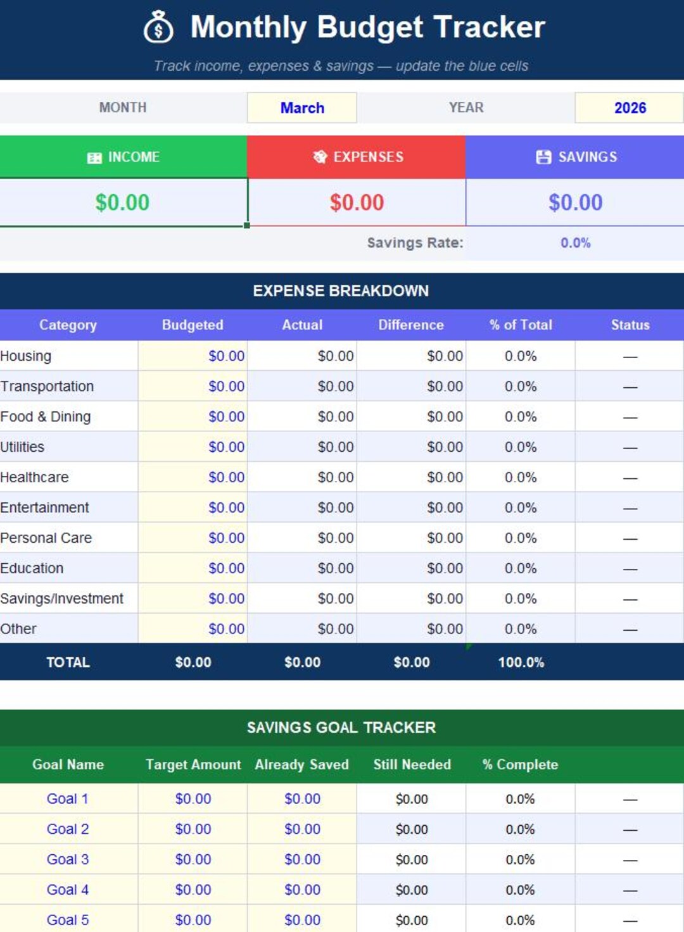
Task: Select the Personal Care category cell
Action: (x=68, y=538)
